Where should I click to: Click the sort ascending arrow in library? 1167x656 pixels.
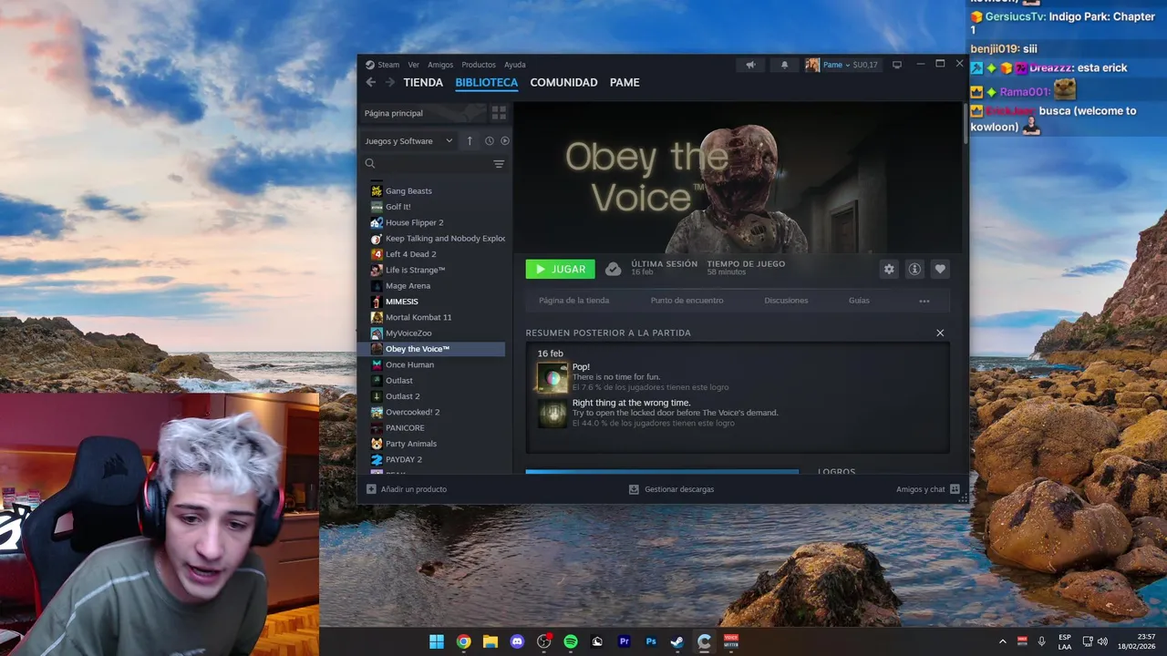[x=470, y=141]
